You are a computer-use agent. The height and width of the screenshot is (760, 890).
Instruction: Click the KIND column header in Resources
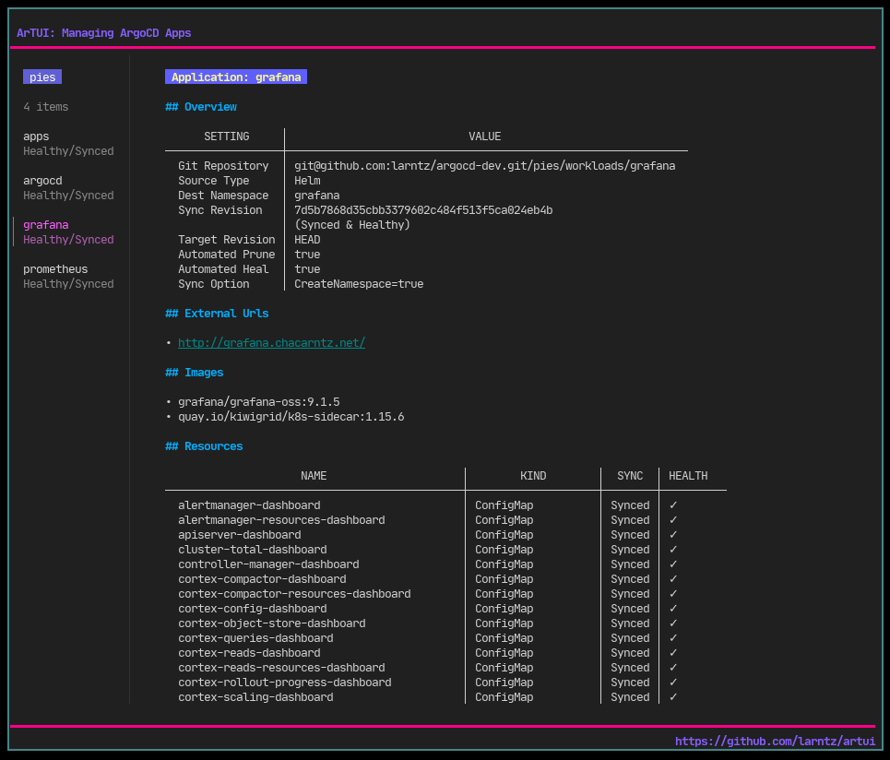533,476
